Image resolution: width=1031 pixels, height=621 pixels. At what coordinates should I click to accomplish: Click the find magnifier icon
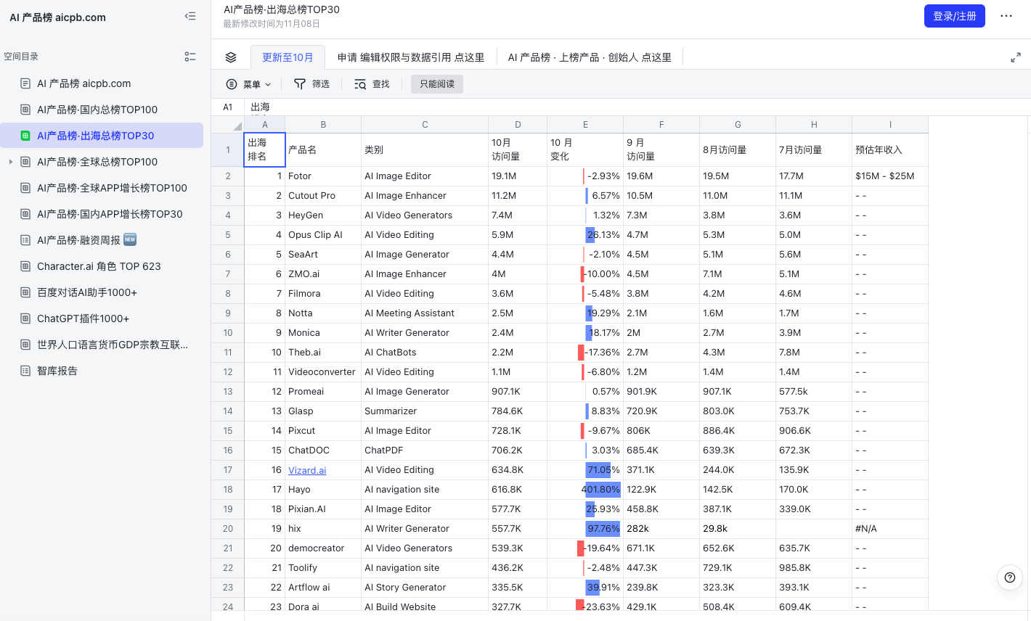point(360,84)
